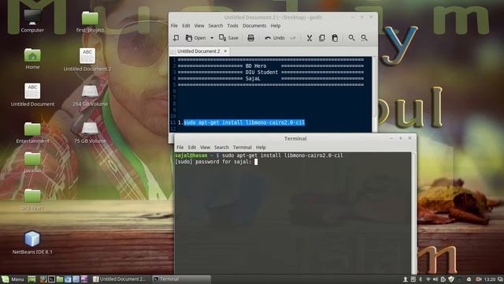Create a new document in gedit toolbar
This screenshot has width=504, height=284.
pyautogui.click(x=176, y=38)
